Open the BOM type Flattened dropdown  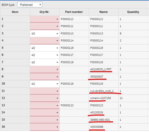coord(30,5)
